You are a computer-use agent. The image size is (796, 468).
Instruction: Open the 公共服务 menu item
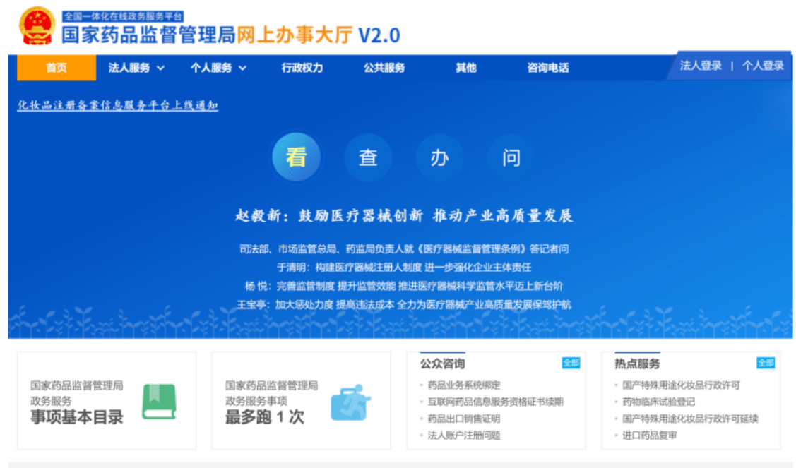[384, 68]
